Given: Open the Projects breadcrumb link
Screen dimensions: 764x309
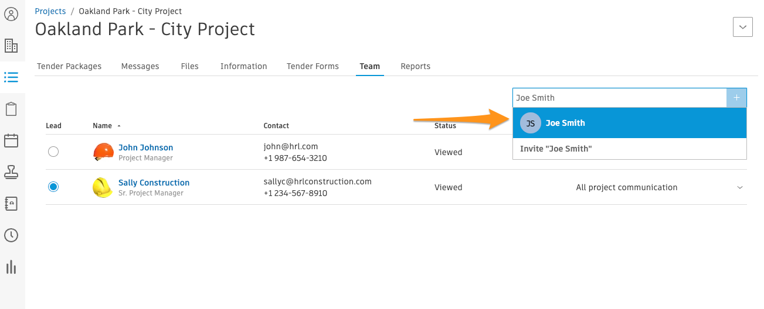Looking at the screenshot, I should pyautogui.click(x=50, y=11).
